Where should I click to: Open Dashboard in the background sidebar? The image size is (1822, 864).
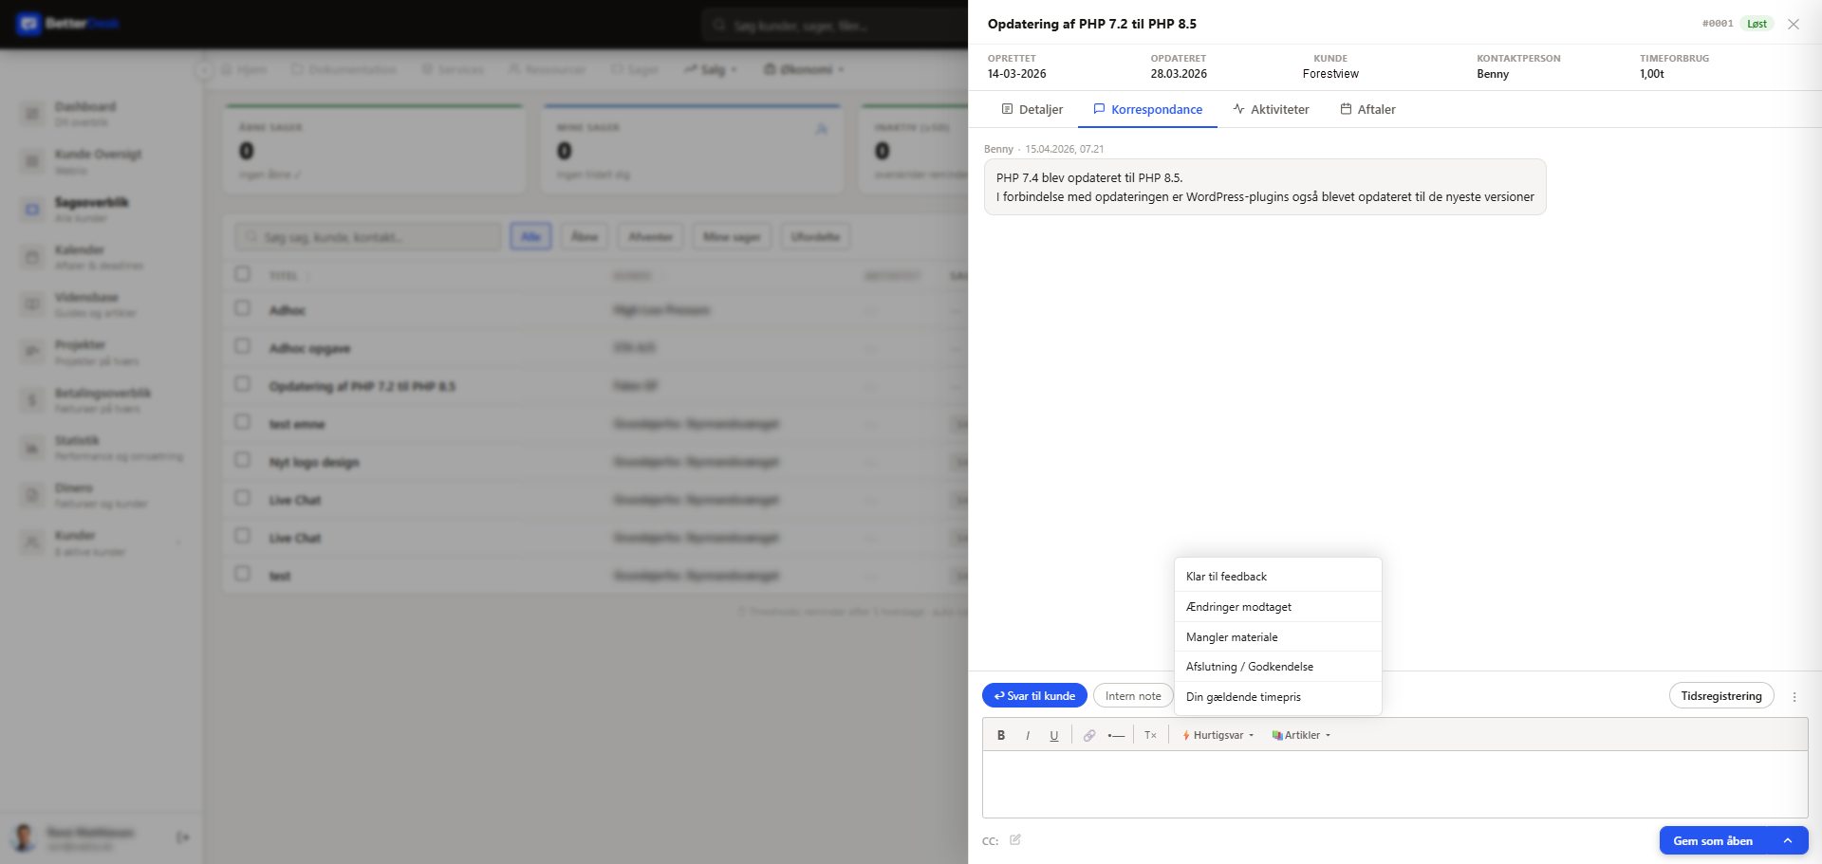[102, 114]
